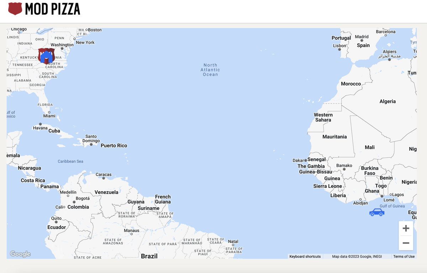Click the Lisbon city label
The width and height of the screenshot is (427, 273).
pos(339,46)
